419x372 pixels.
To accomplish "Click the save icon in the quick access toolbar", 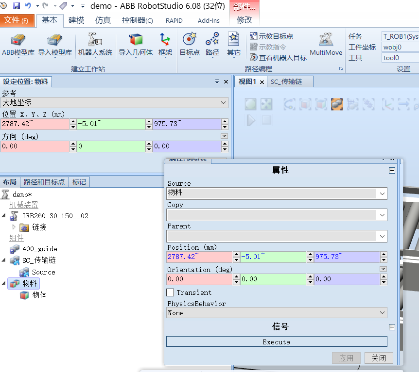I will (x=17, y=6).
